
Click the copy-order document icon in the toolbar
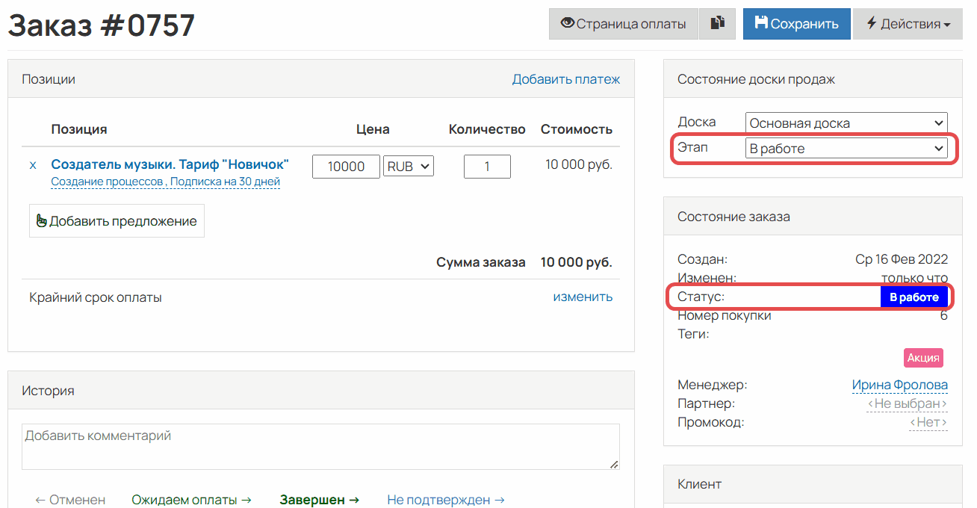(x=716, y=23)
